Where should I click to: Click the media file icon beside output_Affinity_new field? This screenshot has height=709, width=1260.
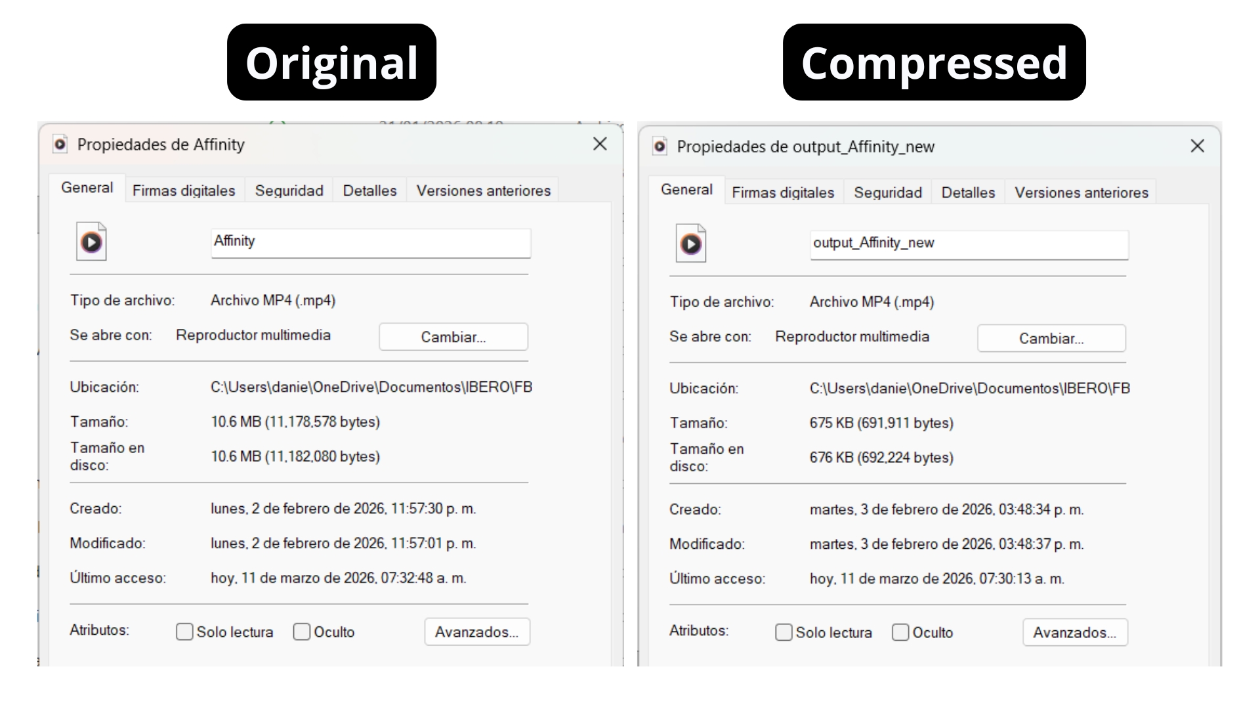[x=690, y=244]
